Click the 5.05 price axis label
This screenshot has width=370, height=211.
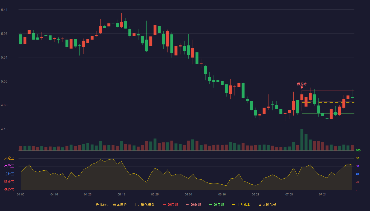tap(4, 81)
